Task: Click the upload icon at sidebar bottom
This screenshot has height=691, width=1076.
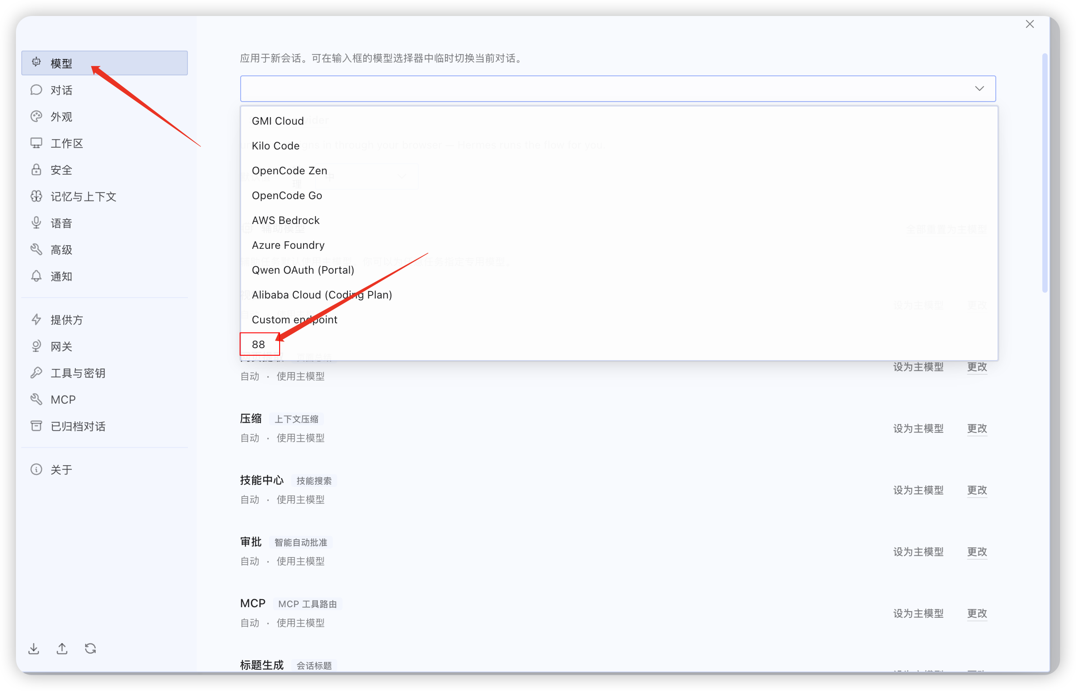Action: point(62,649)
